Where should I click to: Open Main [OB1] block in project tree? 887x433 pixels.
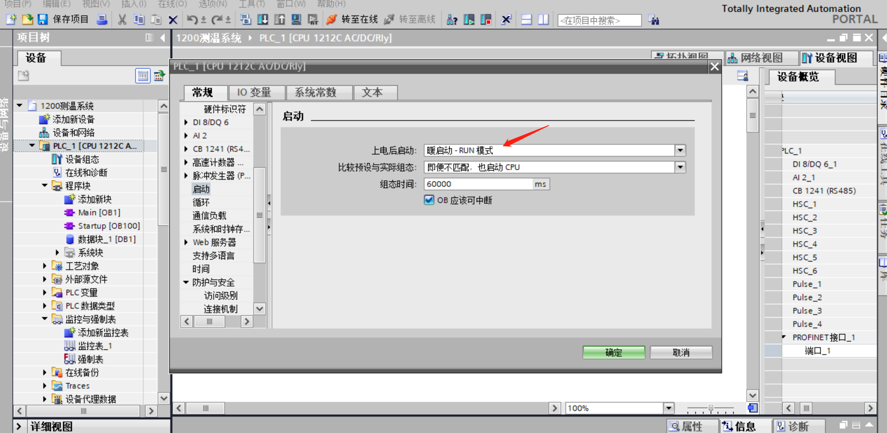pyautogui.click(x=99, y=213)
